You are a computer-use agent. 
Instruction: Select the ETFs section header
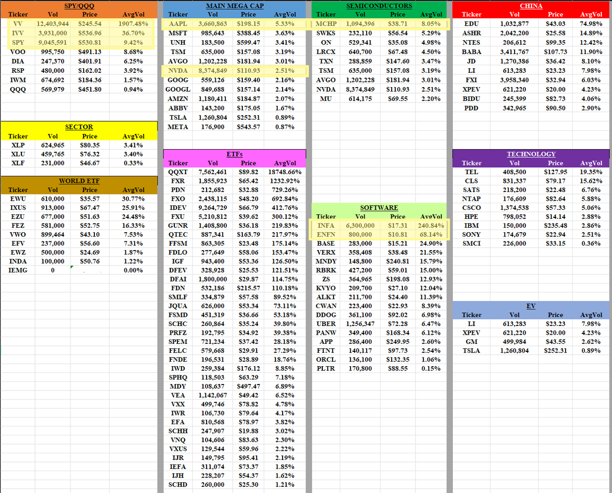[x=234, y=154]
